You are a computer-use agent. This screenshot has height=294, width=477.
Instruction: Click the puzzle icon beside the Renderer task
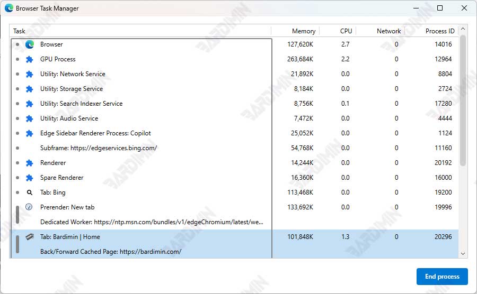coord(30,163)
